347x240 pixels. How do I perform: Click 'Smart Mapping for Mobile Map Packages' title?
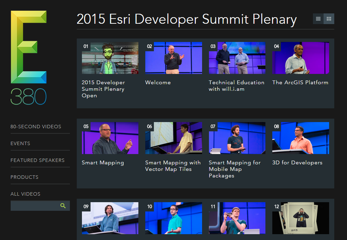click(235, 169)
